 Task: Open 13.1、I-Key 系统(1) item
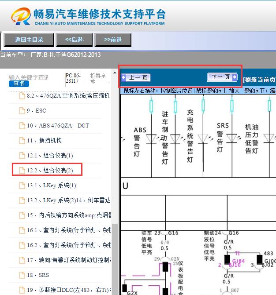[x=52, y=186]
